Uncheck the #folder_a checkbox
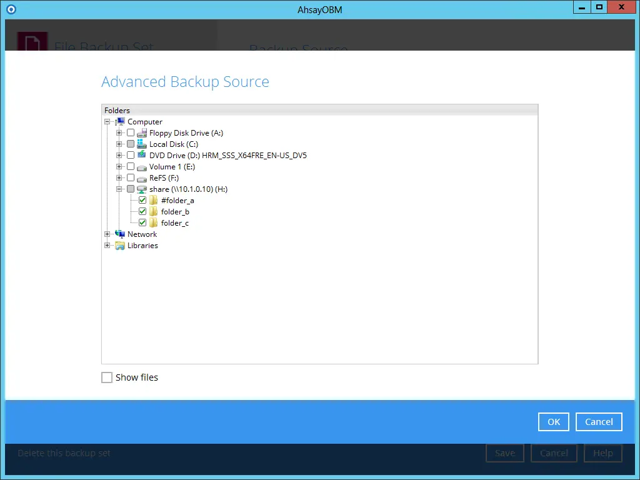Image resolution: width=640 pixels, height=480 pixels. point(142,200)
